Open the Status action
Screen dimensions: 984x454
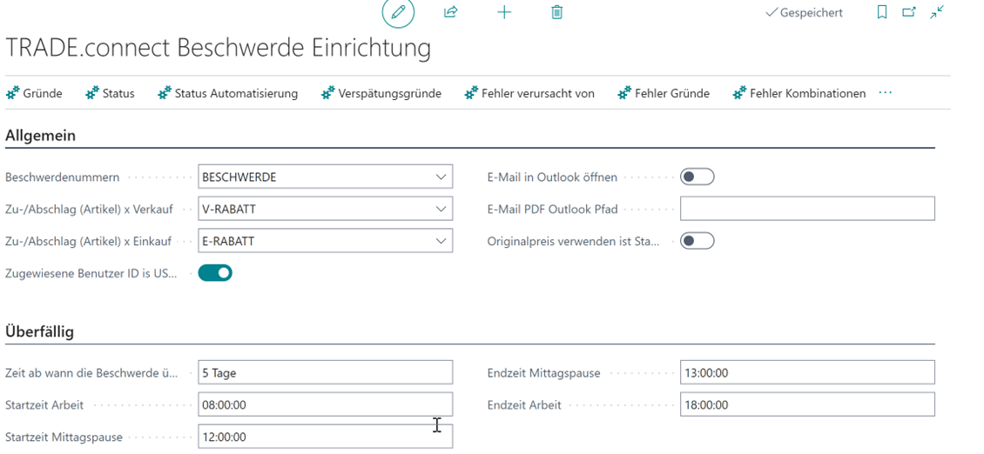(x=110, y=93)
